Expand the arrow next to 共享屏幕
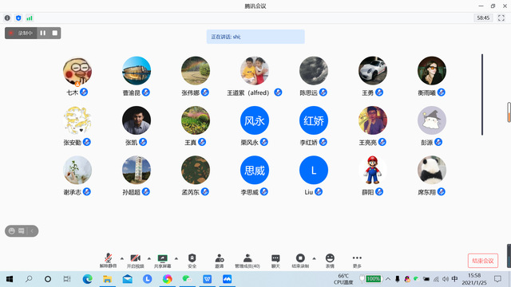Viewport: 511px width, 287px height. [176, 258]
